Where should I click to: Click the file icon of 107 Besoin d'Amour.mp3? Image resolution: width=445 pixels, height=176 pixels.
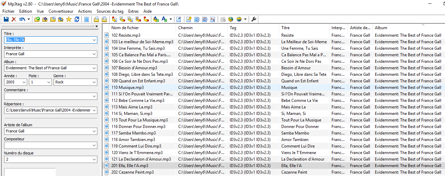[x=107, y=68]
